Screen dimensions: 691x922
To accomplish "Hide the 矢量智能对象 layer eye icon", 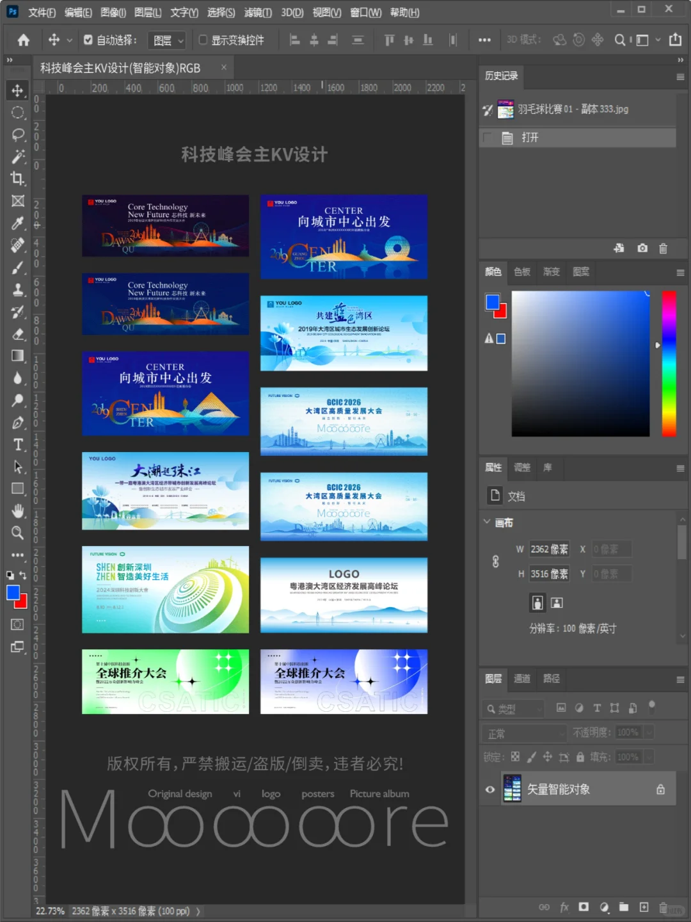I will point(490,789).
